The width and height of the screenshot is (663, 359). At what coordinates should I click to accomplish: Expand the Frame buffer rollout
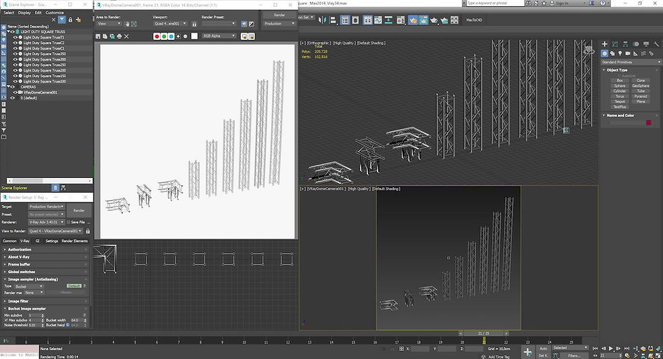(20, 264)
